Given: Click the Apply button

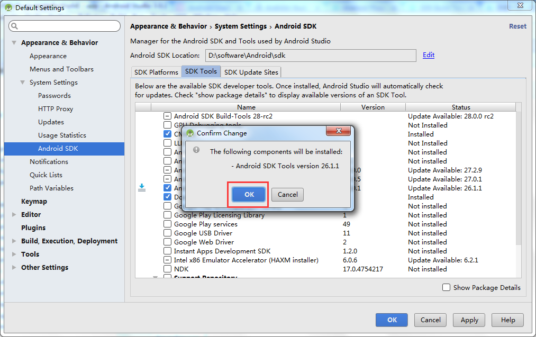Looking at the screenshot, I should (469, 320).
